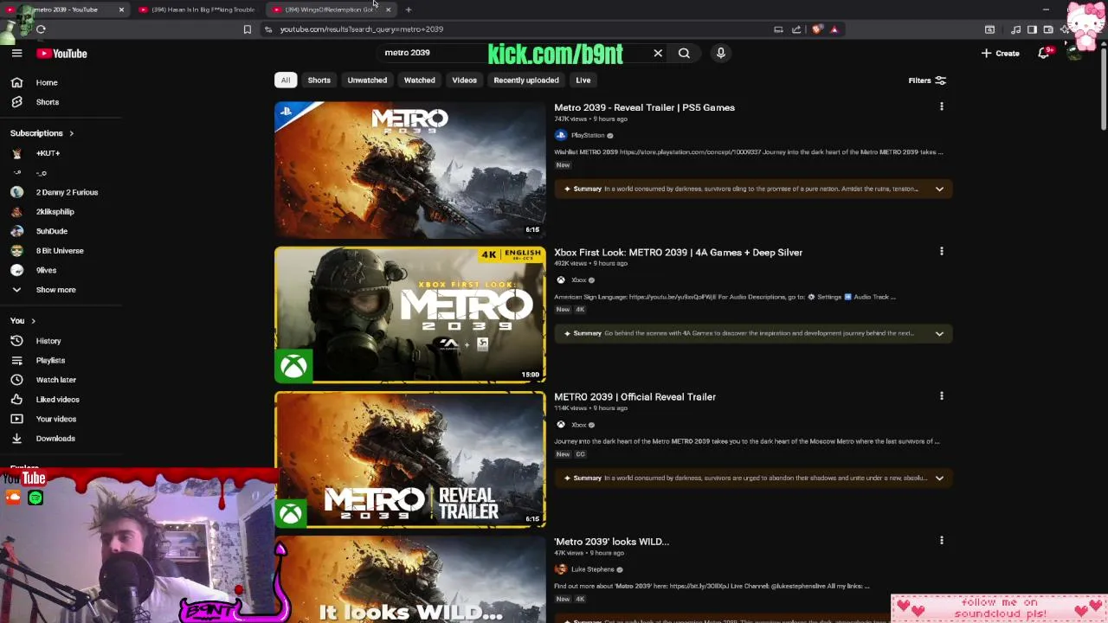Expand the summary of Official Reveal Trailer
Image resolution: width=1108 pixels, height=623 pixels.
939,478
